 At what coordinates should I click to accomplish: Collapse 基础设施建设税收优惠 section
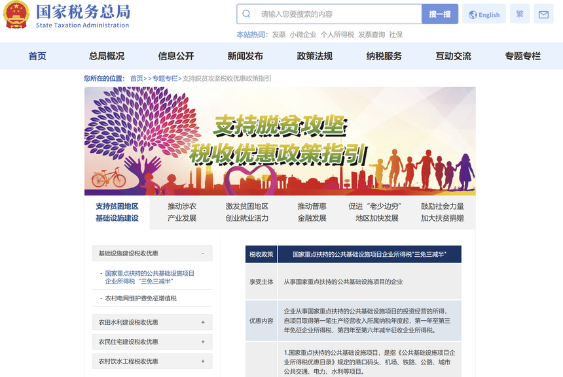coord(153,254)
